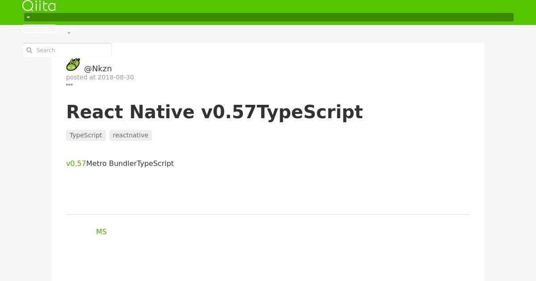Click the magnifier icon in search box
Screen dimensions: 536x281
(29, 50)
